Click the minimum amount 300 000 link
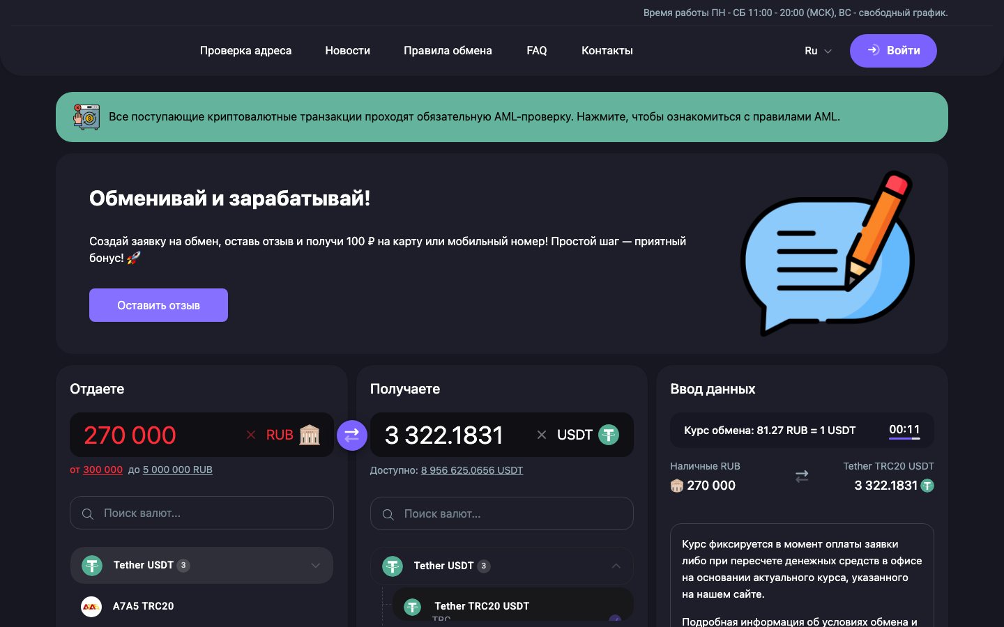Image resolution: width=1004 pixels, height=627 pixels. 102,470
